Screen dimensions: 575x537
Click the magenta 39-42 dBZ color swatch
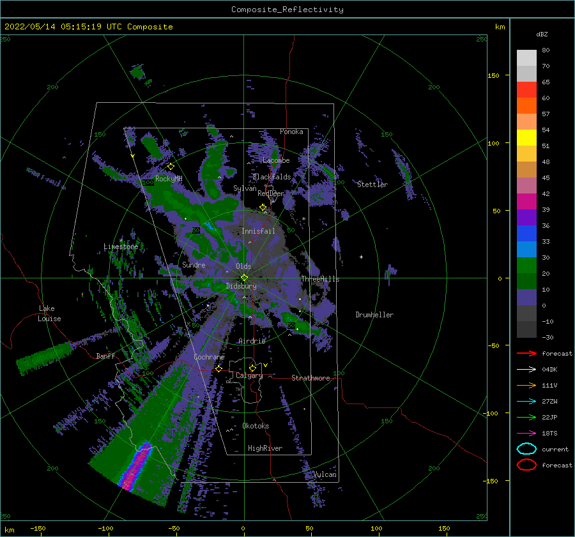(526, 201)
